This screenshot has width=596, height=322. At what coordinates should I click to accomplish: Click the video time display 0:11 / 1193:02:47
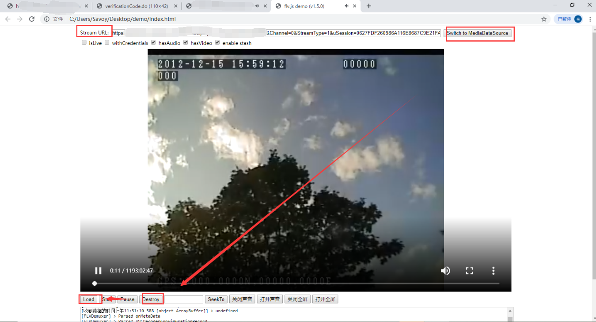pos(132,271)
